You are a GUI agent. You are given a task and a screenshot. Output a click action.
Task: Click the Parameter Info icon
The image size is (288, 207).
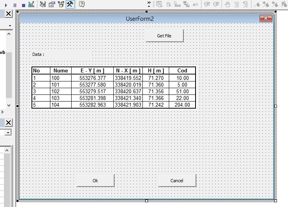(186, 4)
